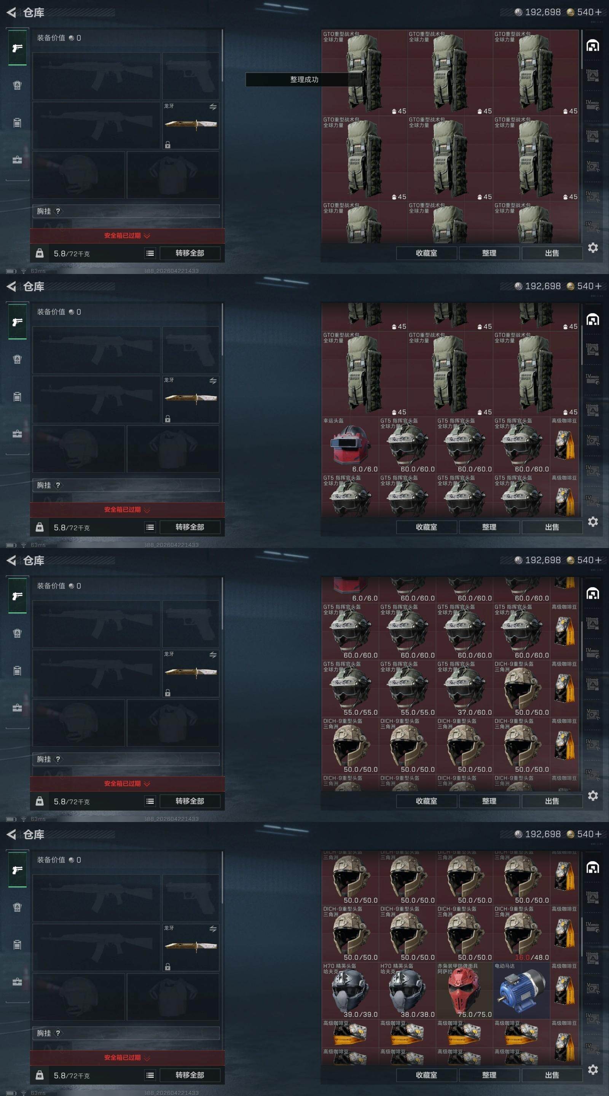Click 整理 button beneath the 电动马达 grid
The image size is (609, 1096).
(x=489, y=1075)
